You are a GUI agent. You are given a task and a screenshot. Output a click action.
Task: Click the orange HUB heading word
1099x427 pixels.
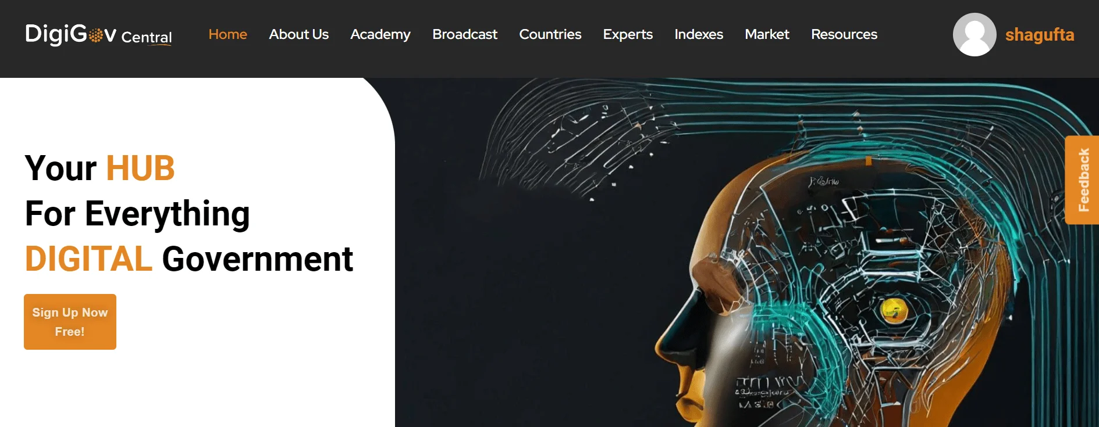pyautogui.click(x=140, y=168)
